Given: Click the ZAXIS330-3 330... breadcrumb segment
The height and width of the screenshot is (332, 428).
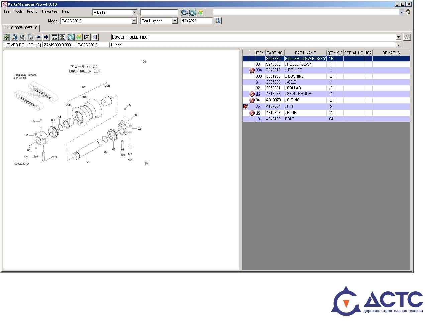Looking at the screenshot, I should coord(59,45).
